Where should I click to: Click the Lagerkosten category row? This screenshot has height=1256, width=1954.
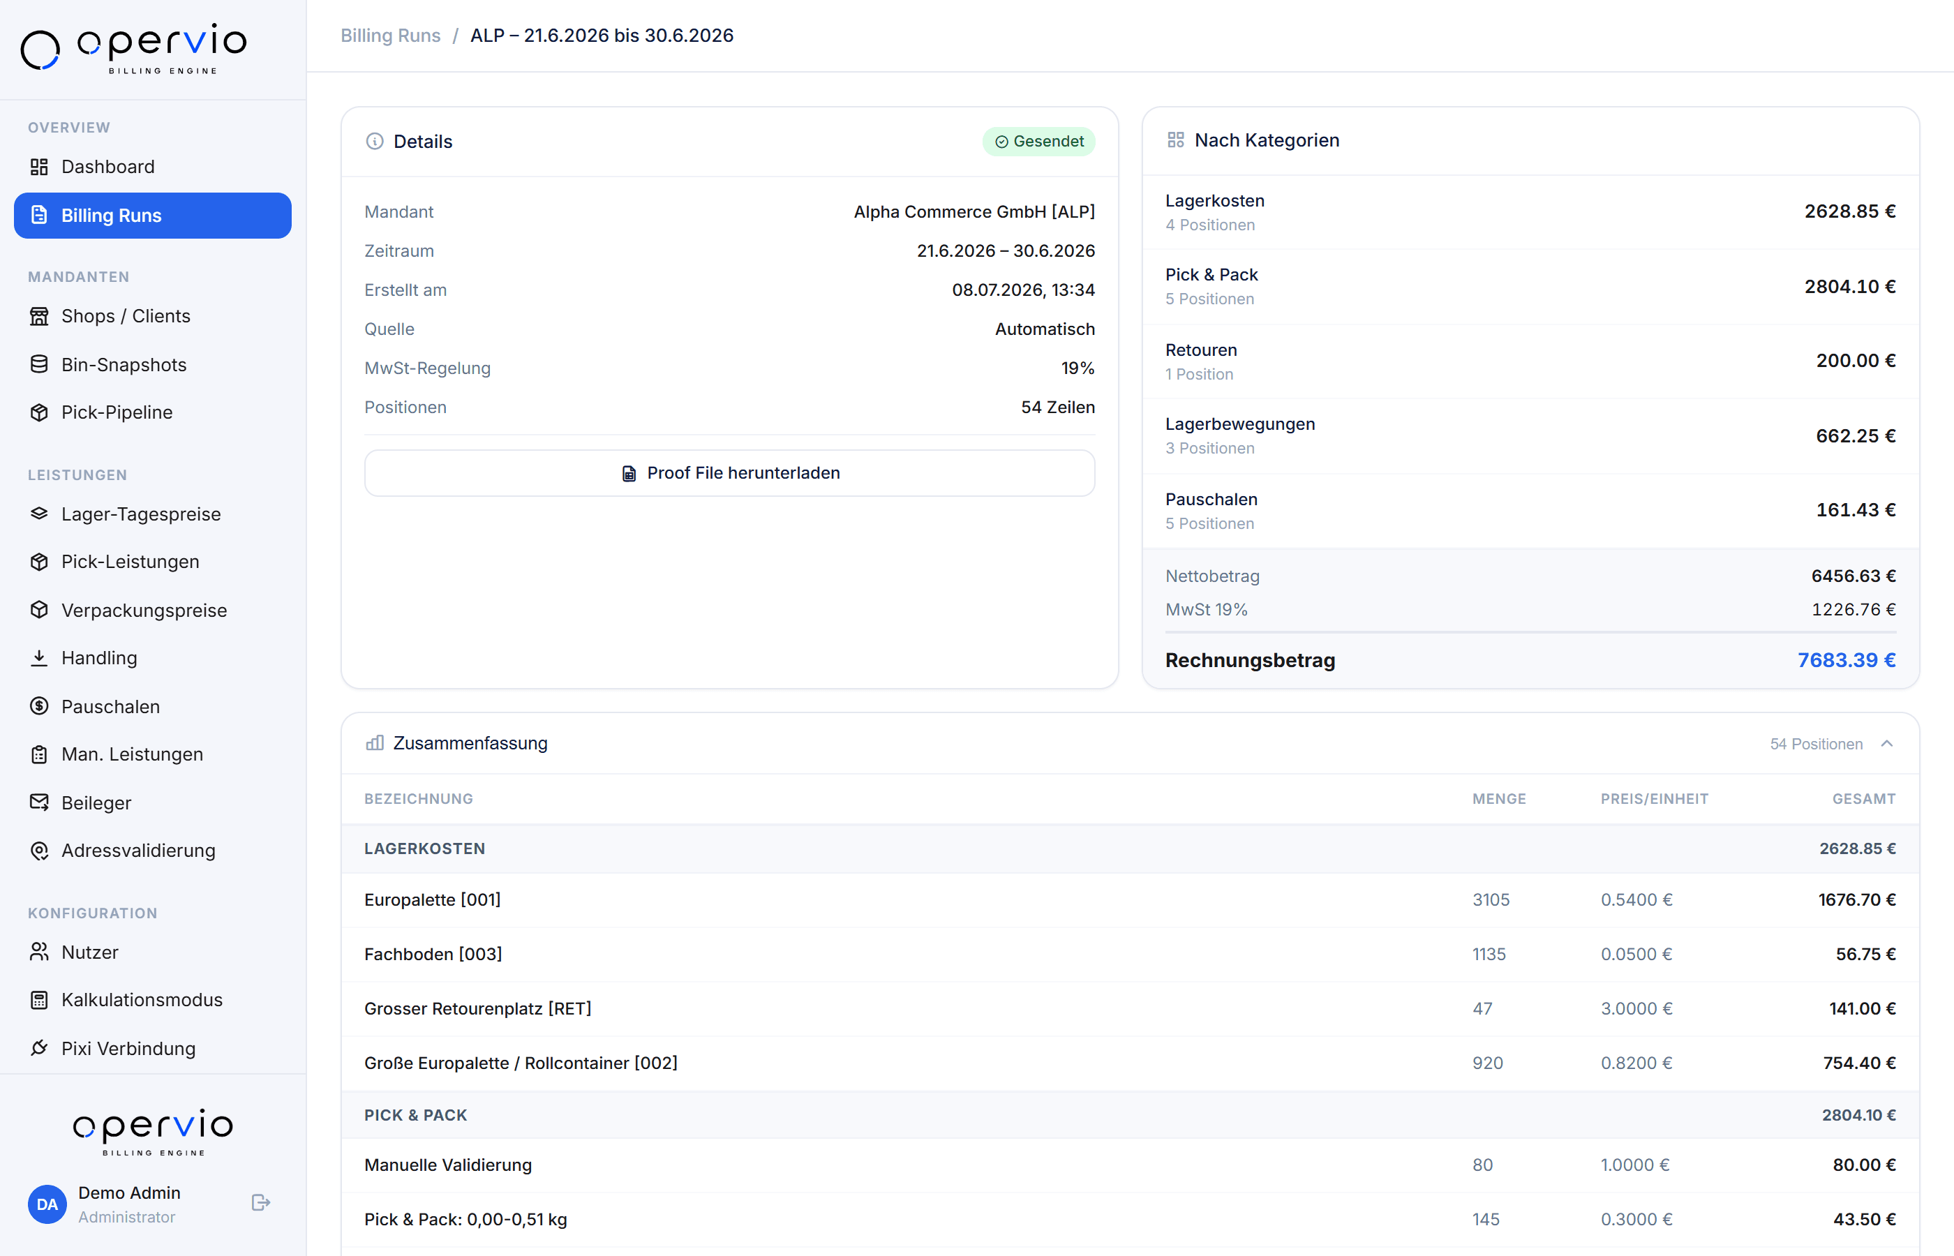tap(1530, 212)
